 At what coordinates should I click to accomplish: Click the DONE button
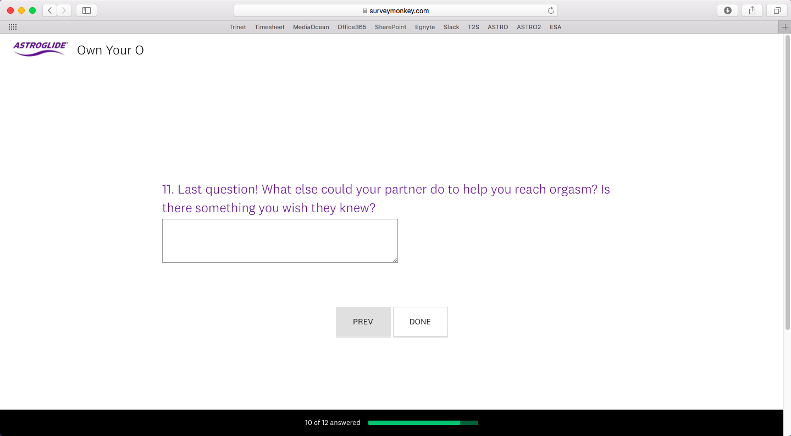point(420,322)
